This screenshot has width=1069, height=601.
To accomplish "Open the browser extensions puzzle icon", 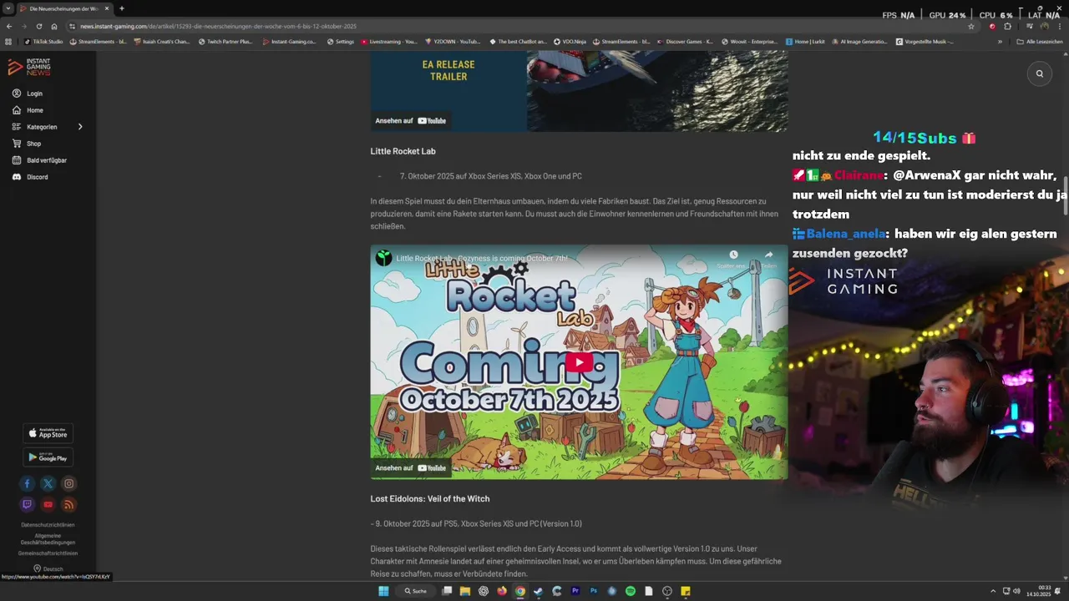I will click(x=1008, y=26).
